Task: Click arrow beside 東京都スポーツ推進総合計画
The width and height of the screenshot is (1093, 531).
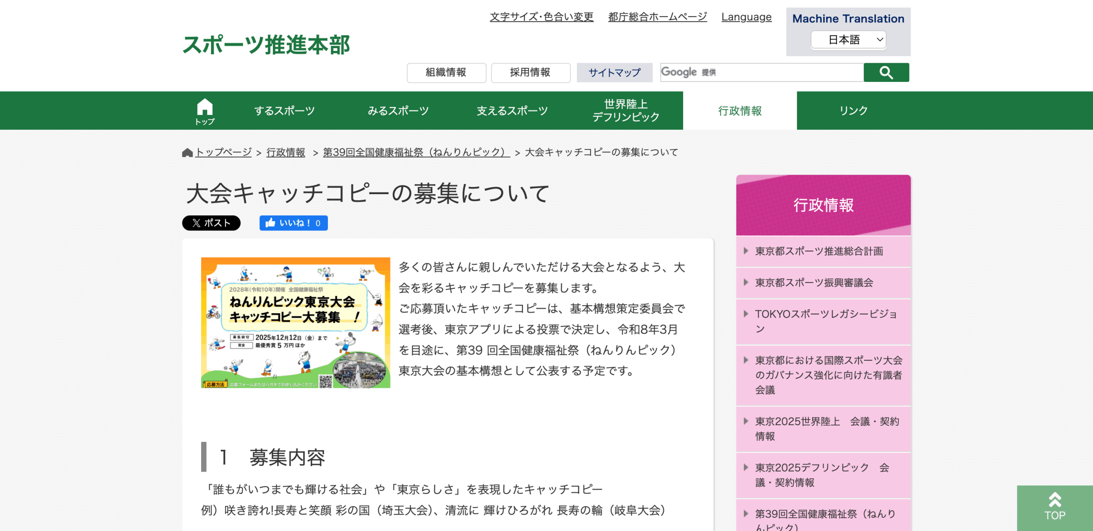Action: click(x=745, y=251)
